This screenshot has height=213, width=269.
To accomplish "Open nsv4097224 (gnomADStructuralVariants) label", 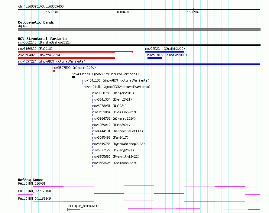I will pos(52,61).
